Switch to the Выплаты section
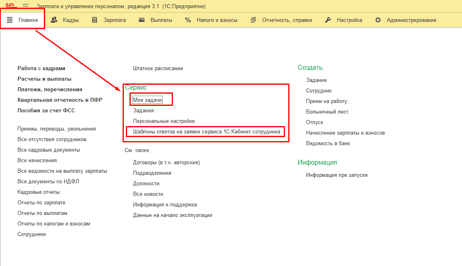The height and width of the screenshot is (266, 462). (x=161, y=20)
